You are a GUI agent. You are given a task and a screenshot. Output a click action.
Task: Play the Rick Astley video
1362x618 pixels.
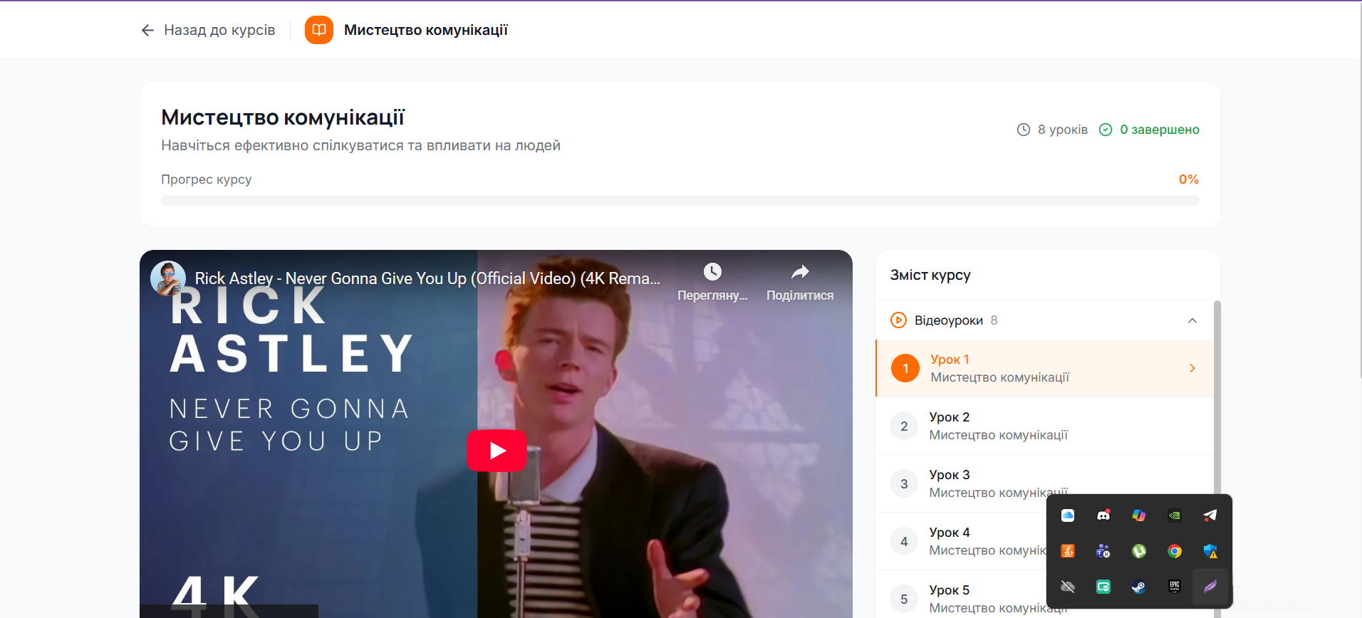(497, 451)
